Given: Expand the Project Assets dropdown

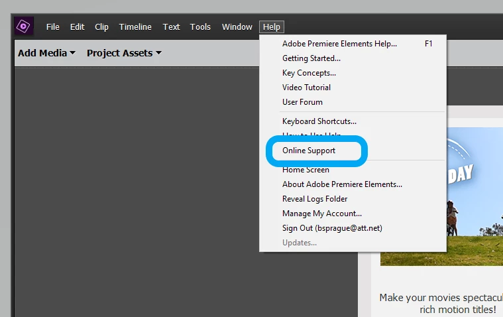Looking at the screenshot, I should (x=124, y=53).
